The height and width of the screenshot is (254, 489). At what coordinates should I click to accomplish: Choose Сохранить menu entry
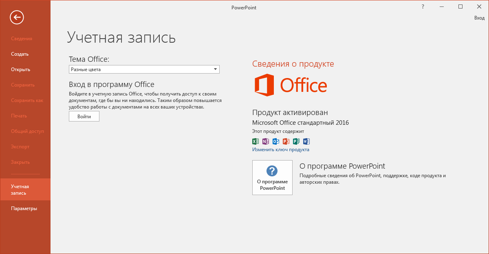point(23,85)
